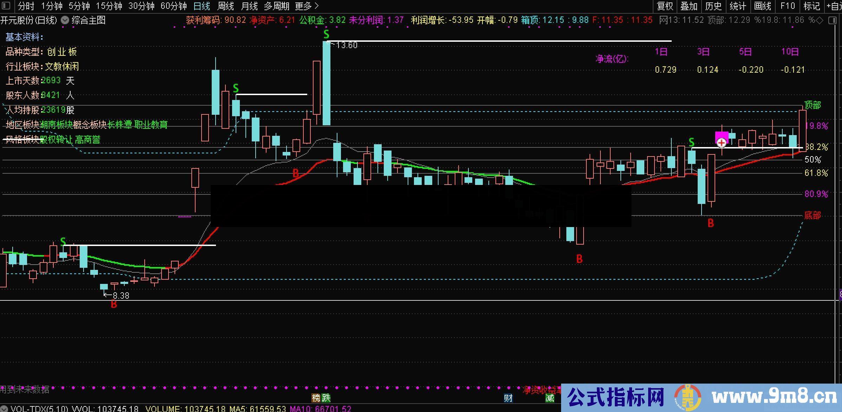Toggle 叠加 overlay mode

[x=689, y=6]
